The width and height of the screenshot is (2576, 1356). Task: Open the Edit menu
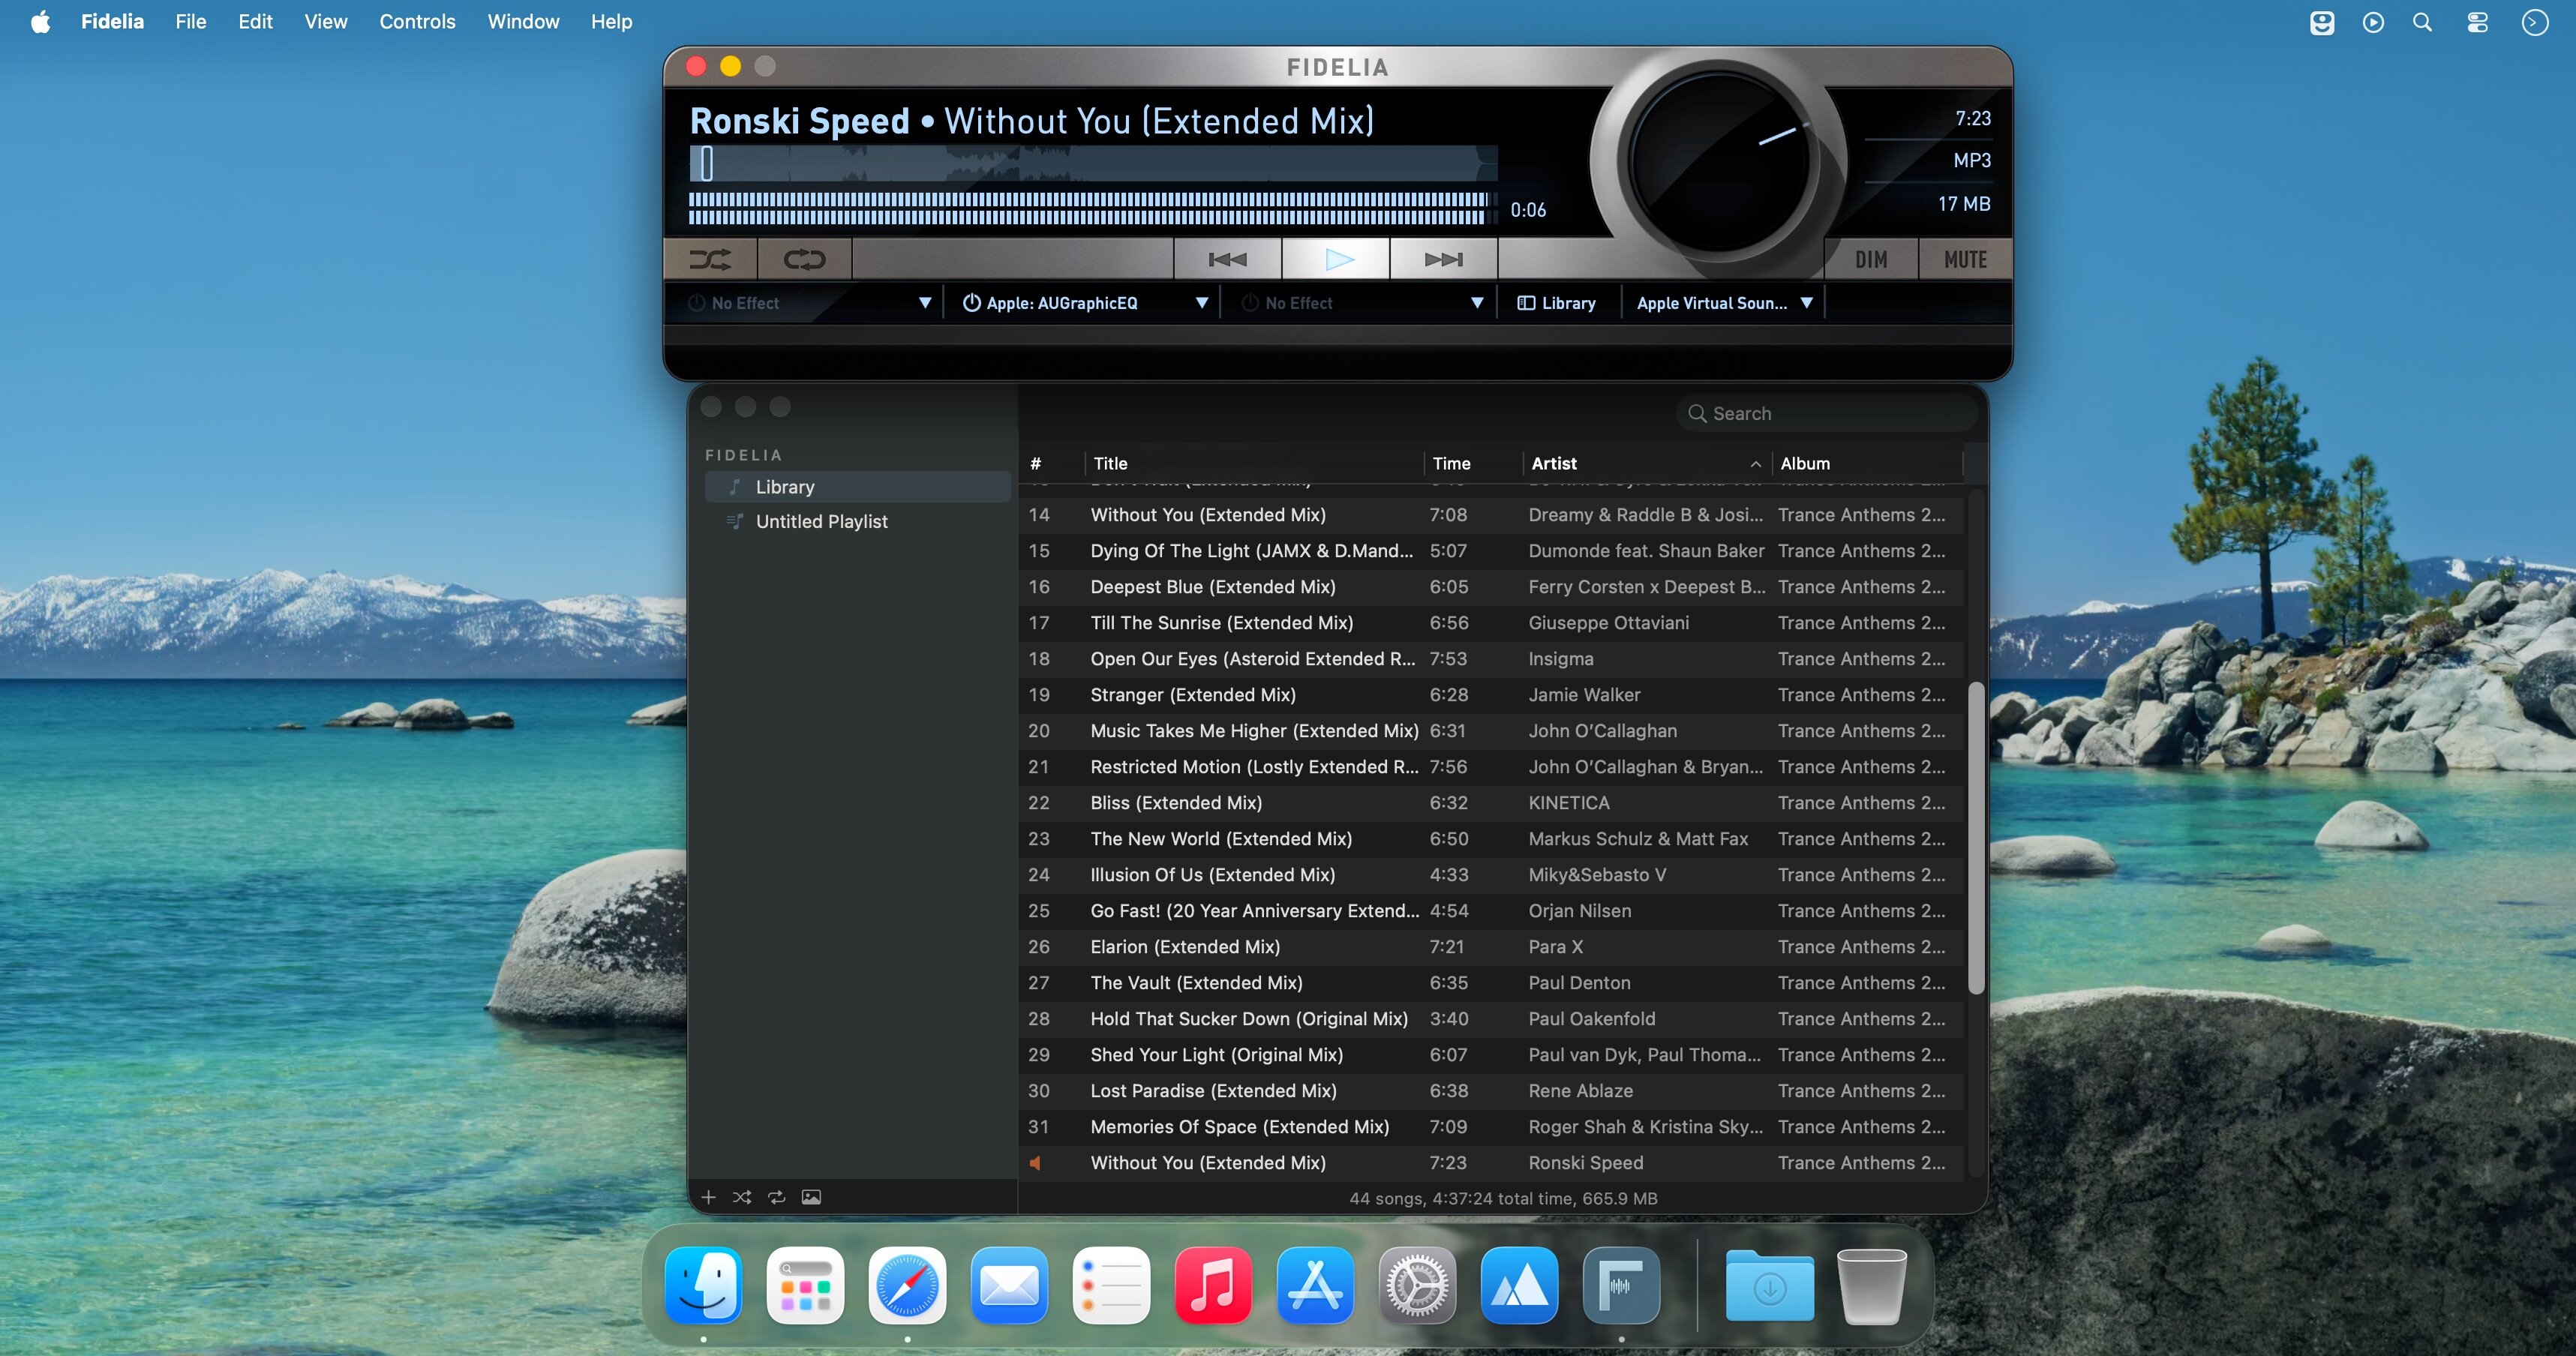pos(255,22)
